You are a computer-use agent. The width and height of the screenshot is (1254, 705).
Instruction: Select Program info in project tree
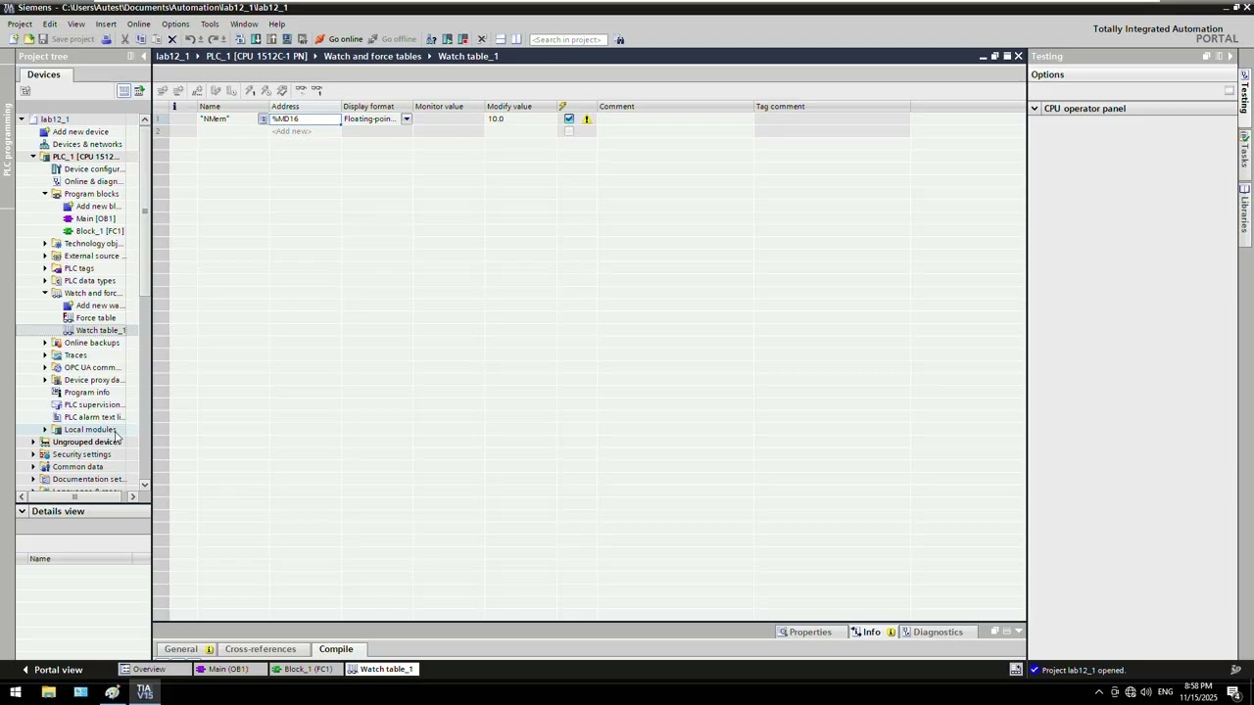86,393
